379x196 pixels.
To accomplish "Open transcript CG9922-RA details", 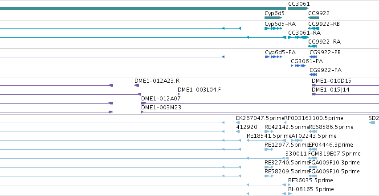I will point(313,46).
